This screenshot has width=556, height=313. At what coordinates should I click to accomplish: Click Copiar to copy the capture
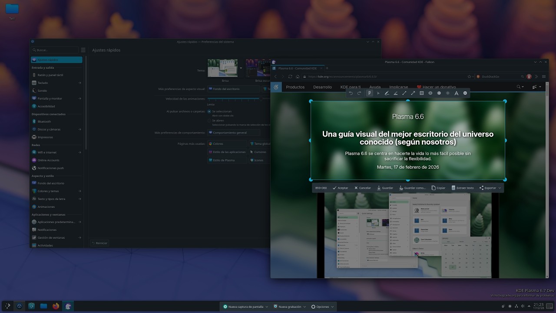coord(438,188)
